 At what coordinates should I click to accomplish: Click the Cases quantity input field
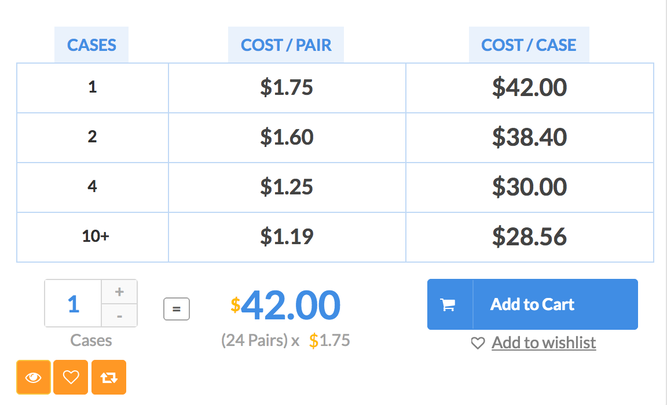pyautogui.click(x=73, y=303)
